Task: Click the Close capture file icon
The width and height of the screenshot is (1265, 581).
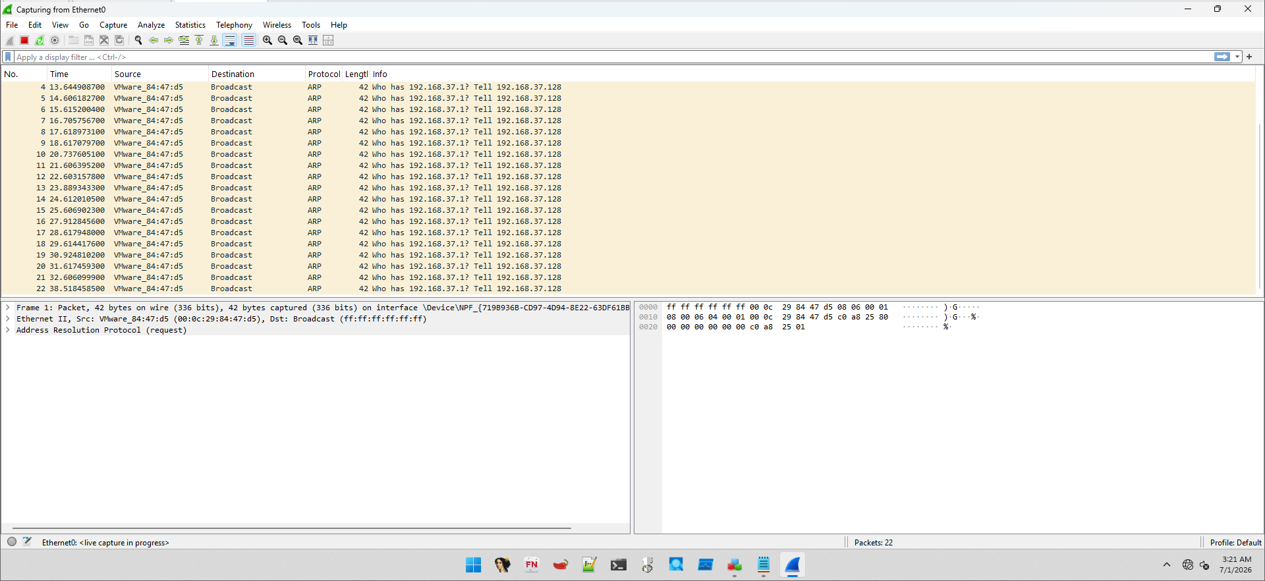Action: [x=104, y=40]
